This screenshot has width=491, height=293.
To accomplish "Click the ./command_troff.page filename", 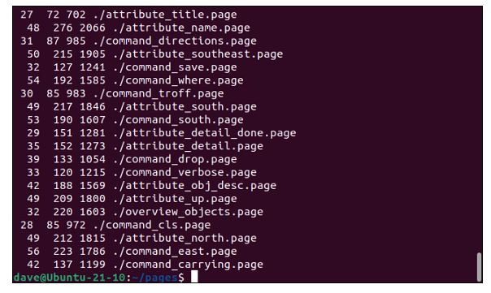I will pos(159,93).
